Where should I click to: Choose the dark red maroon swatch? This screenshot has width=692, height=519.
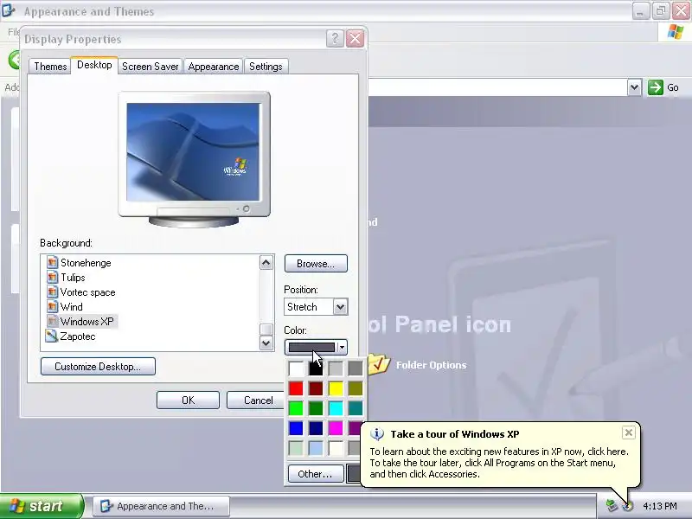pyautogui.click(x=316, y=388)
